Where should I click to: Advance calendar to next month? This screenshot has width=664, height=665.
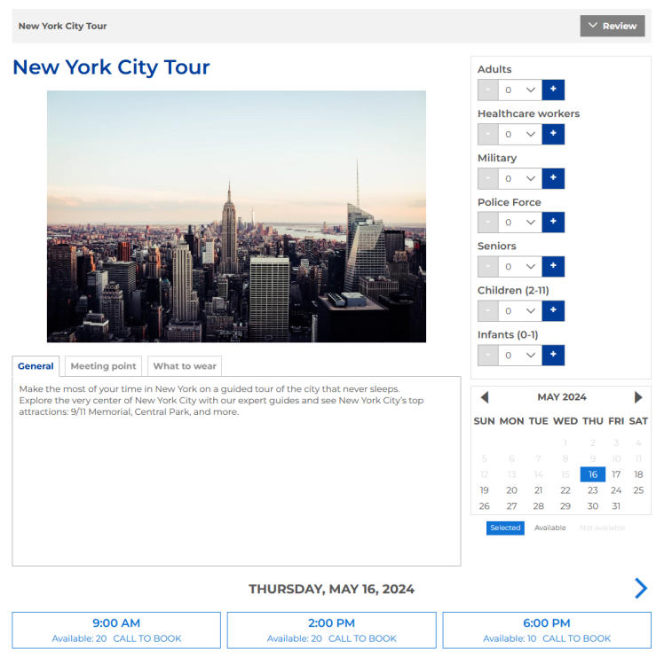tap(638, 397)
